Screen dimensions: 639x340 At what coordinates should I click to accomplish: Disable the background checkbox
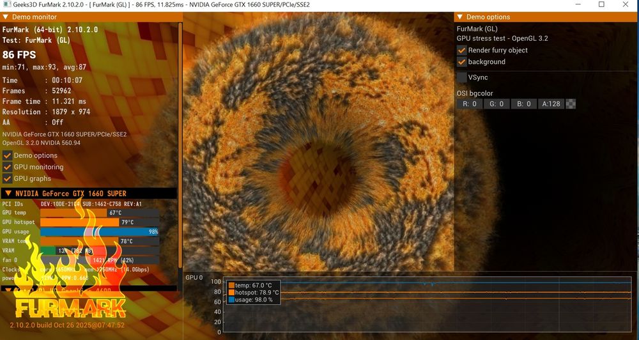coord(461,61)
